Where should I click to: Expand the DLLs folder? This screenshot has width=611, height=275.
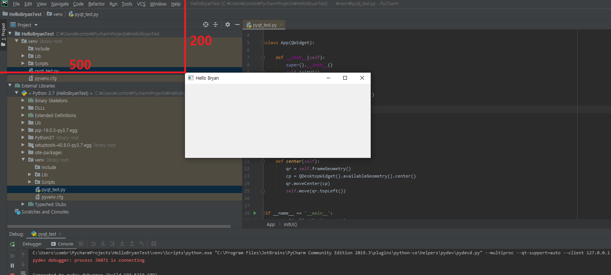tap(23, 108)
